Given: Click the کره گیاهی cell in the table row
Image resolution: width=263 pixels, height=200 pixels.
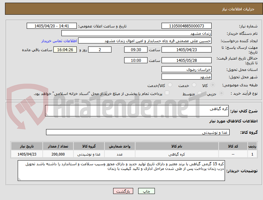Looking at the screenshot, I should click(x=177, y=154).
